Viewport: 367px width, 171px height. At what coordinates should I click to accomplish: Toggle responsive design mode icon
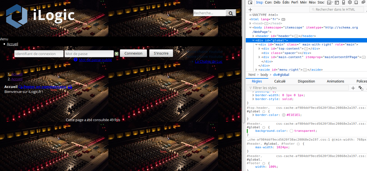343,2
